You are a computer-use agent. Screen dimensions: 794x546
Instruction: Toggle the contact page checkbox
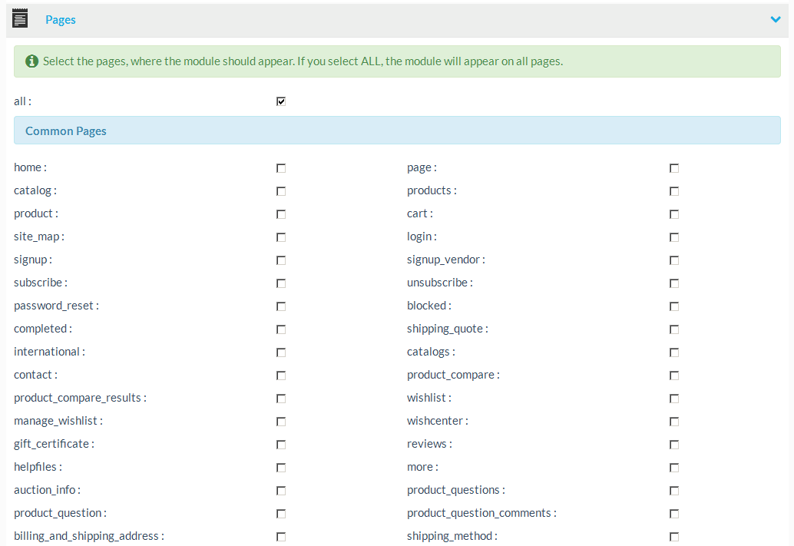(281, 376)
